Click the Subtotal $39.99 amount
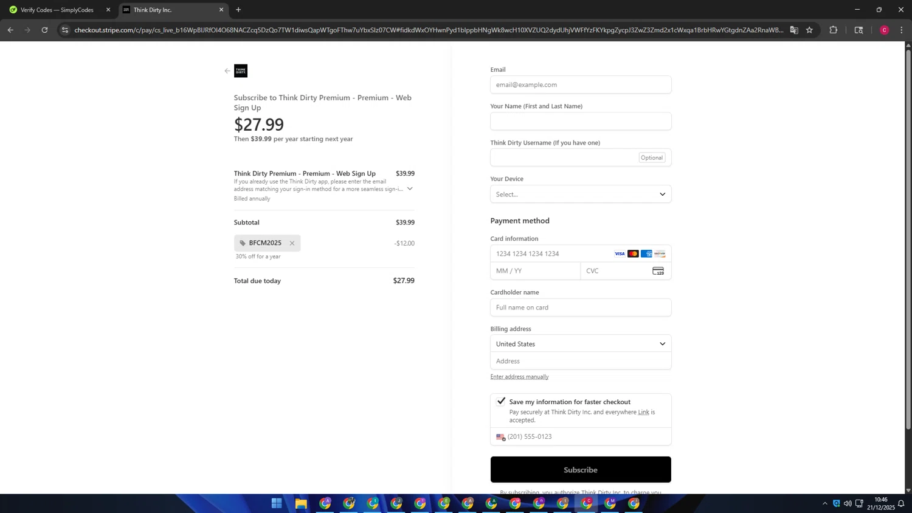This screenshot has width=912, height=513. [405, 222]
